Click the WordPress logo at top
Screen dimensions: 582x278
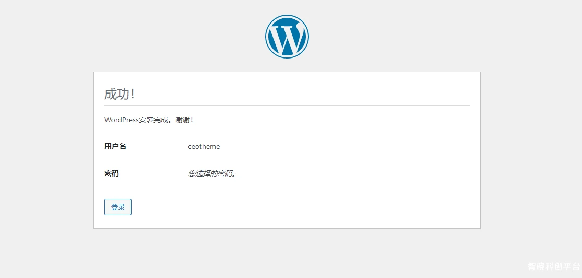[287, 37]
